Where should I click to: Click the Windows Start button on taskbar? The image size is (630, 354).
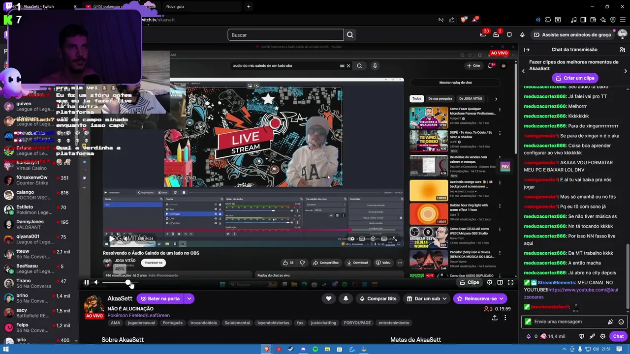coord(6,349)
